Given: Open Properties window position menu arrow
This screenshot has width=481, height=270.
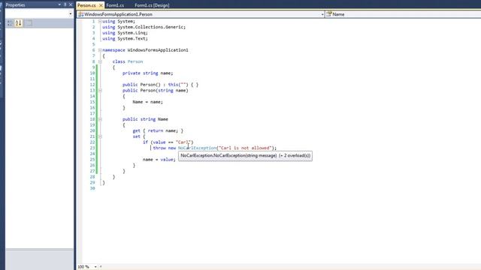Looking at the screenshot, I should tap(59, 4).
